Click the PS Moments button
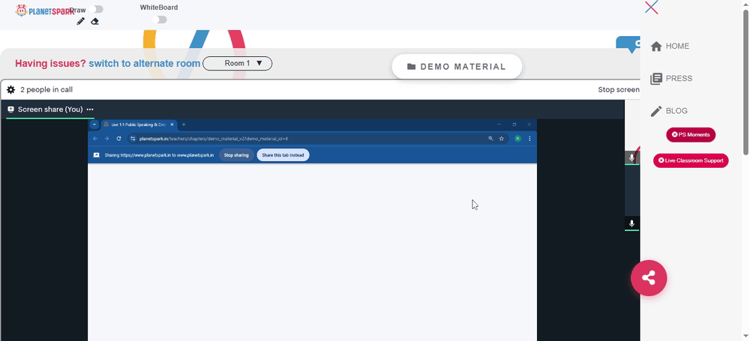750x341 pixels. (x=691, y=135)
